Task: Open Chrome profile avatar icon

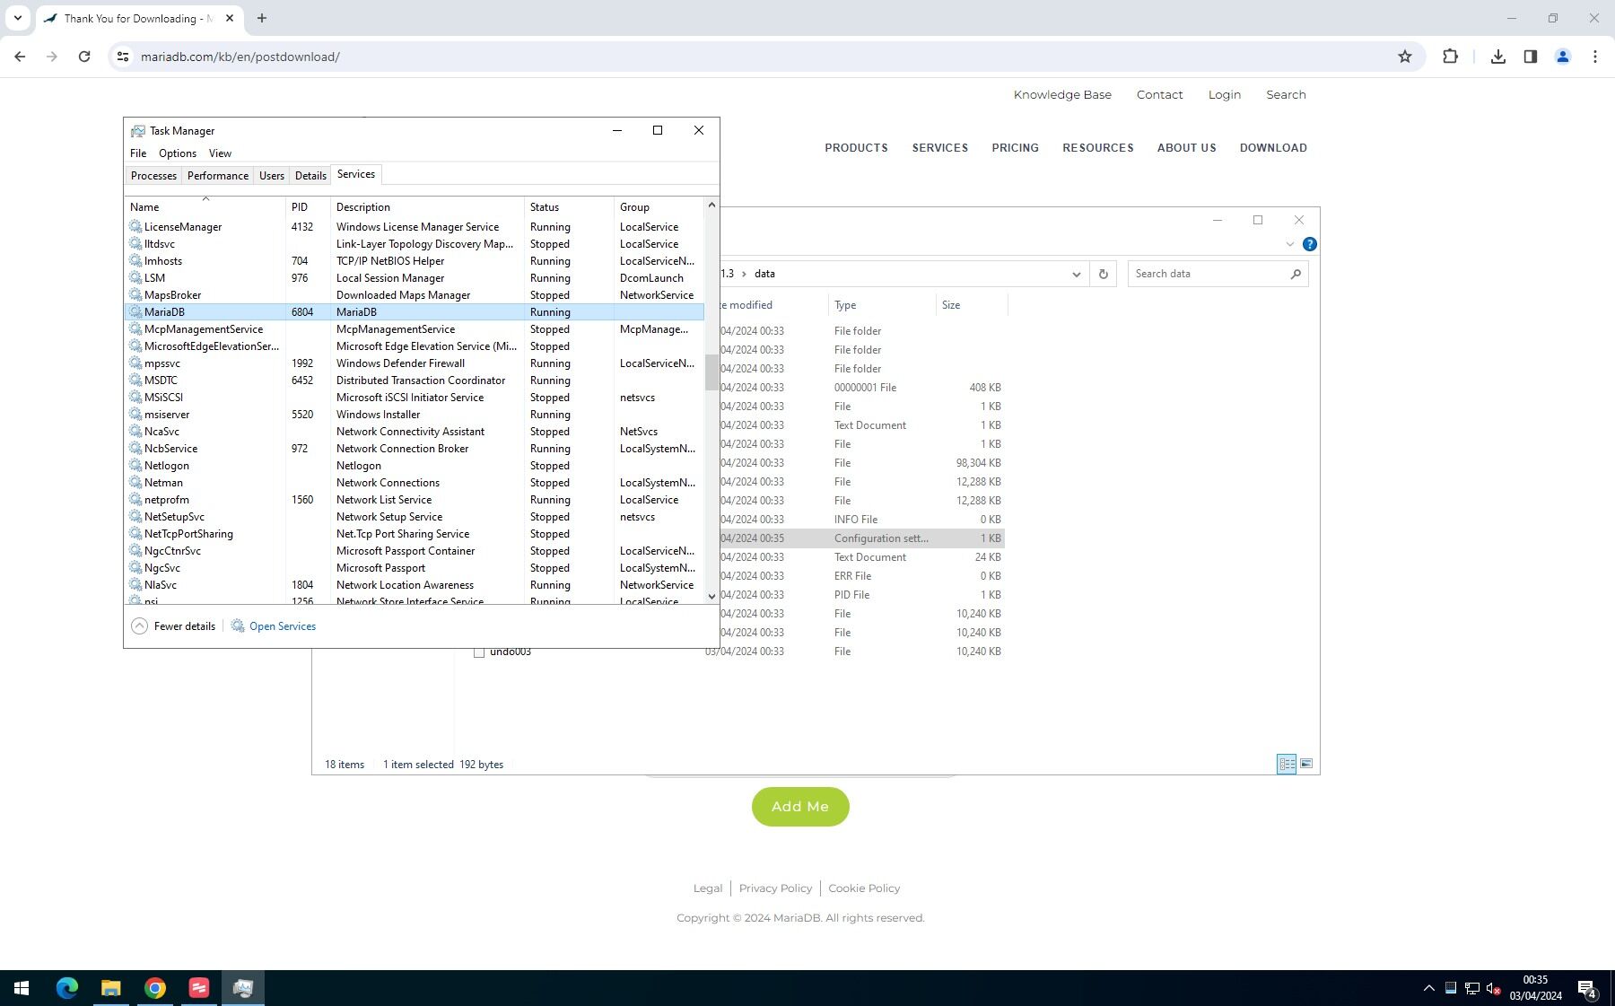Action: coord(1562,57)
